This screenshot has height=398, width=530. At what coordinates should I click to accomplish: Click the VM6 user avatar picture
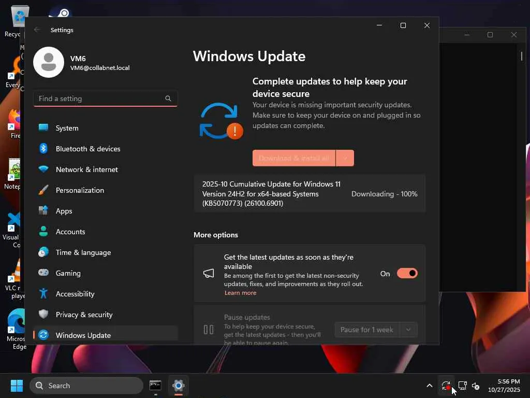click(x=49, y=62)
